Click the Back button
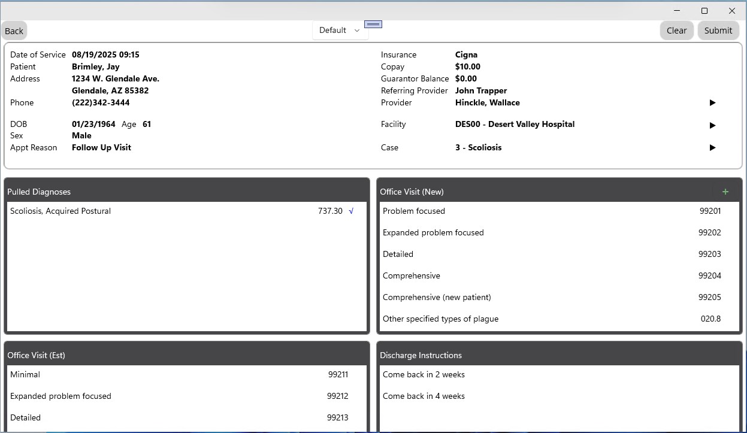This screenshot has width=747, height=433. (14, 31)
